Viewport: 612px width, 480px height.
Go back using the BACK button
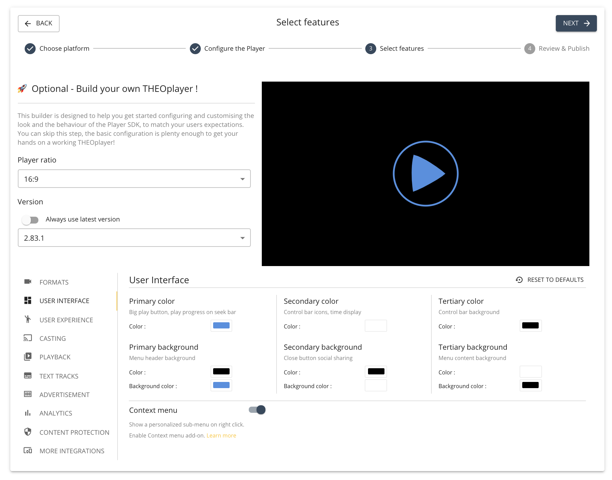coord(39,24)
